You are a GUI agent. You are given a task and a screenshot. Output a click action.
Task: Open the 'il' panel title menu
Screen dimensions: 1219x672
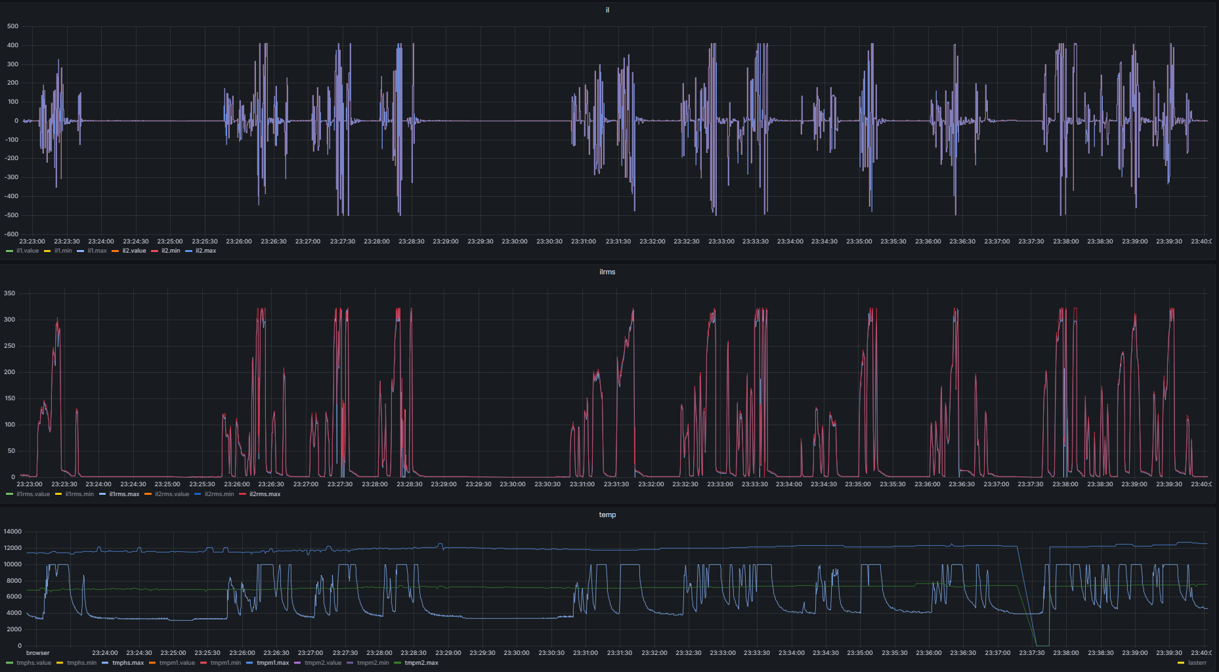(x=607, y=10)
